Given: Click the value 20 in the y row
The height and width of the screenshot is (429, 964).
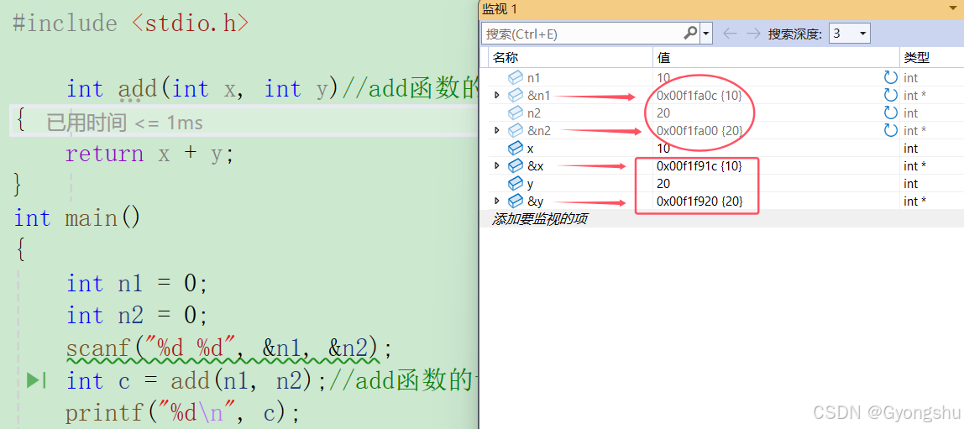Looking at the screenshot, I should (x=663, y=183).
